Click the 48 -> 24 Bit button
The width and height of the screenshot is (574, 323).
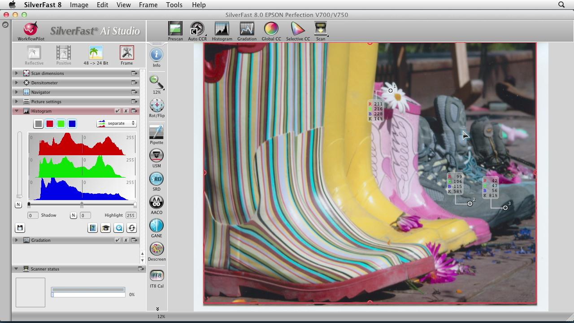click(x=96, y=53)
